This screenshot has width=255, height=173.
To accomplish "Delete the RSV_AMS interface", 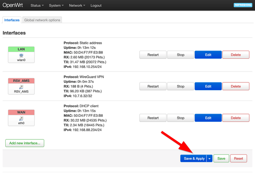I will point(236,86).
